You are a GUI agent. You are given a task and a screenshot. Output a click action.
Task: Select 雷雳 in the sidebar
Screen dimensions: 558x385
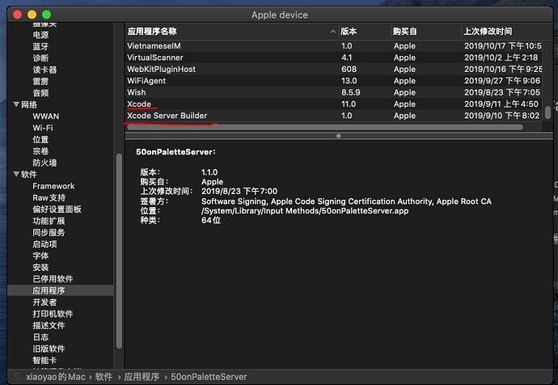[x=40, y=82]
